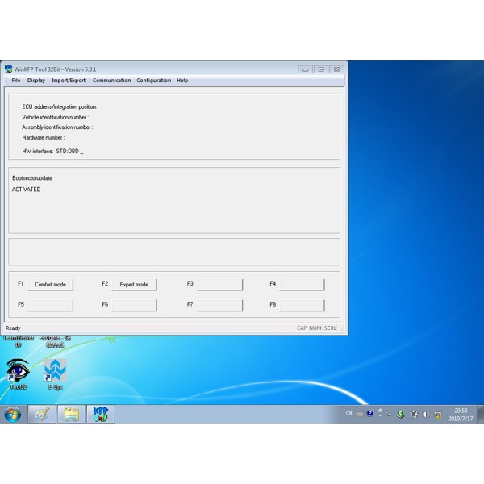Click the CH input language indicator
Screen dimensions: 484x484
click(x=348, y=413)
